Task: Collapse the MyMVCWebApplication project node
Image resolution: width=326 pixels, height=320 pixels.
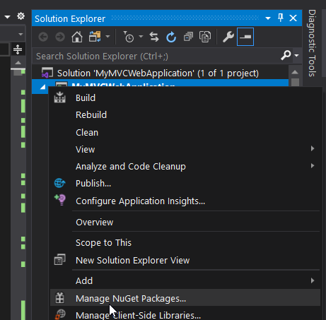Action: click(42, 87)
